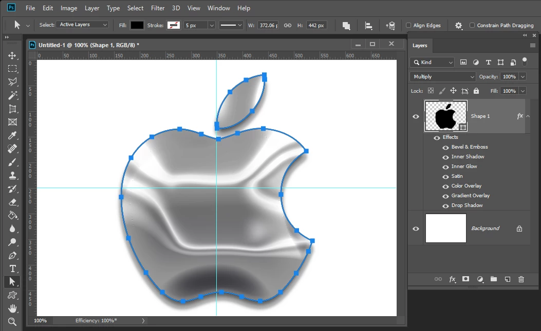Screen dimensions: 541x331
Task: Select the Paint Bucket tool
Action: point(12,215)
